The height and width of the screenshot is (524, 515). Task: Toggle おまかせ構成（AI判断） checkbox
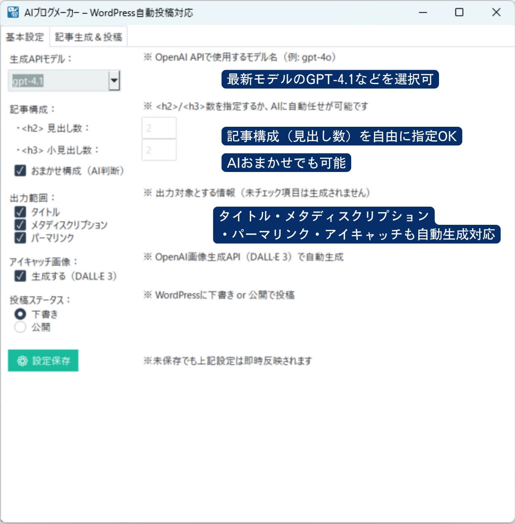click(20, 171)
